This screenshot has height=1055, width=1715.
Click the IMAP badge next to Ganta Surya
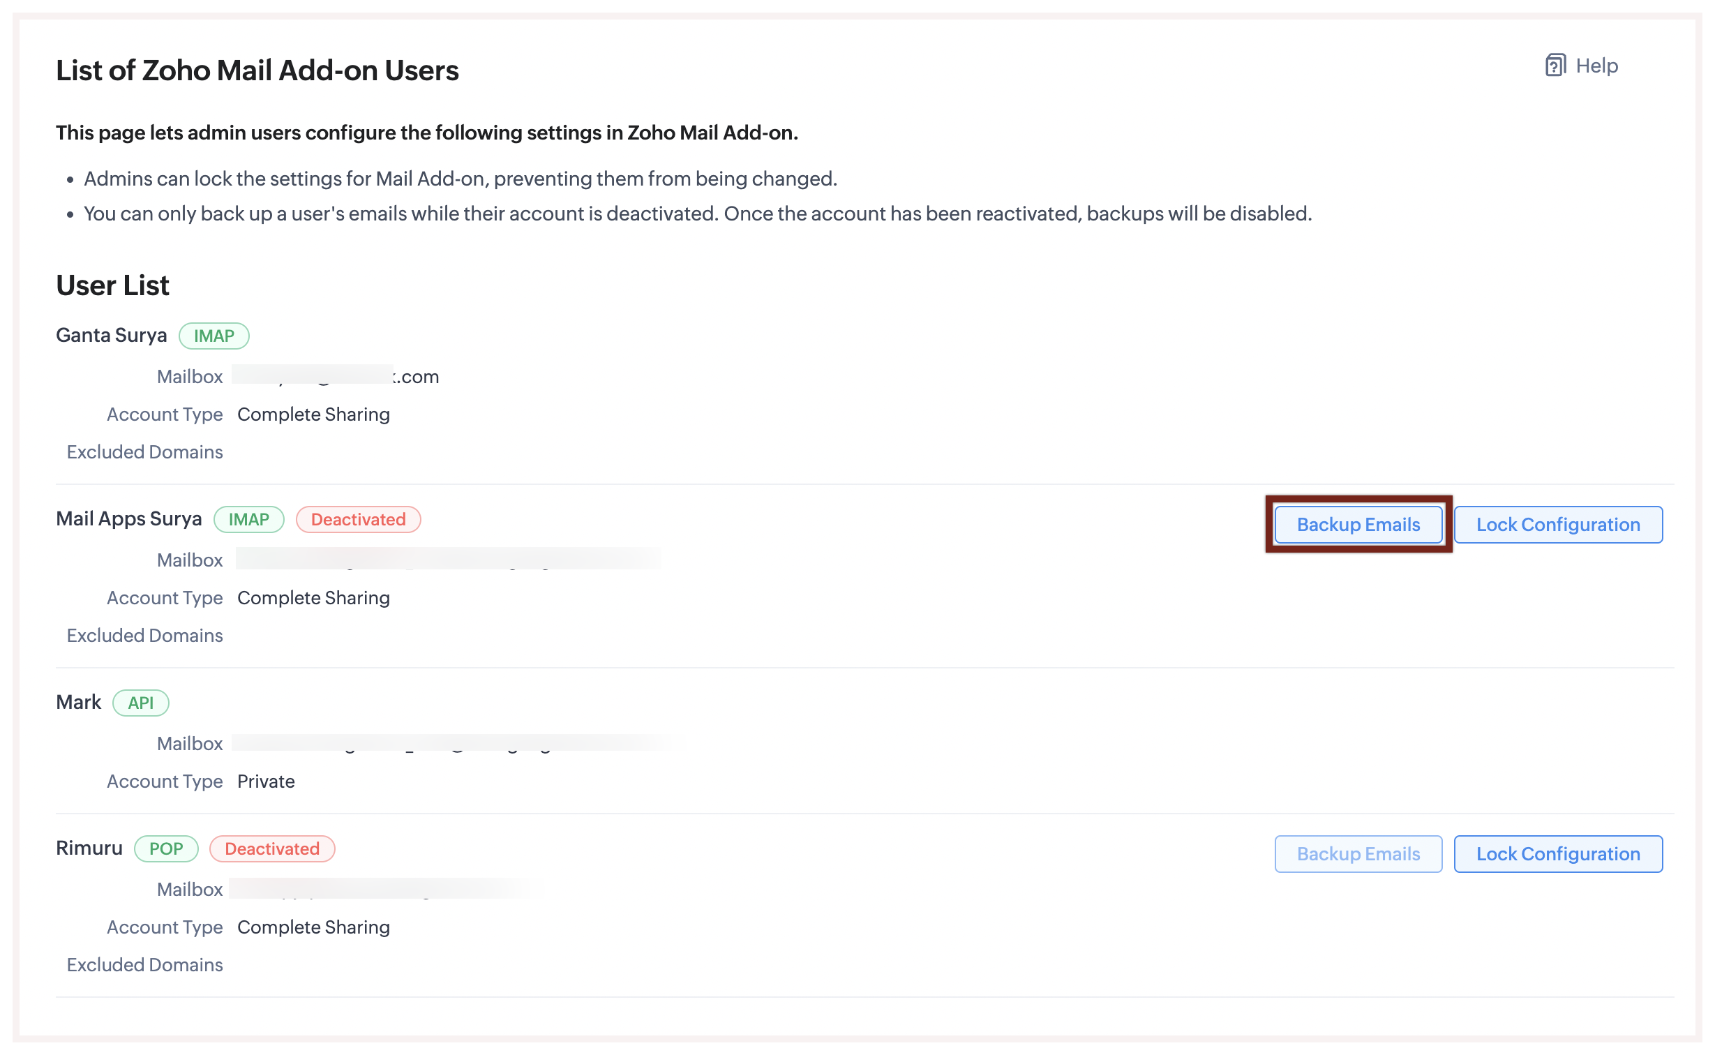point(214,336)
